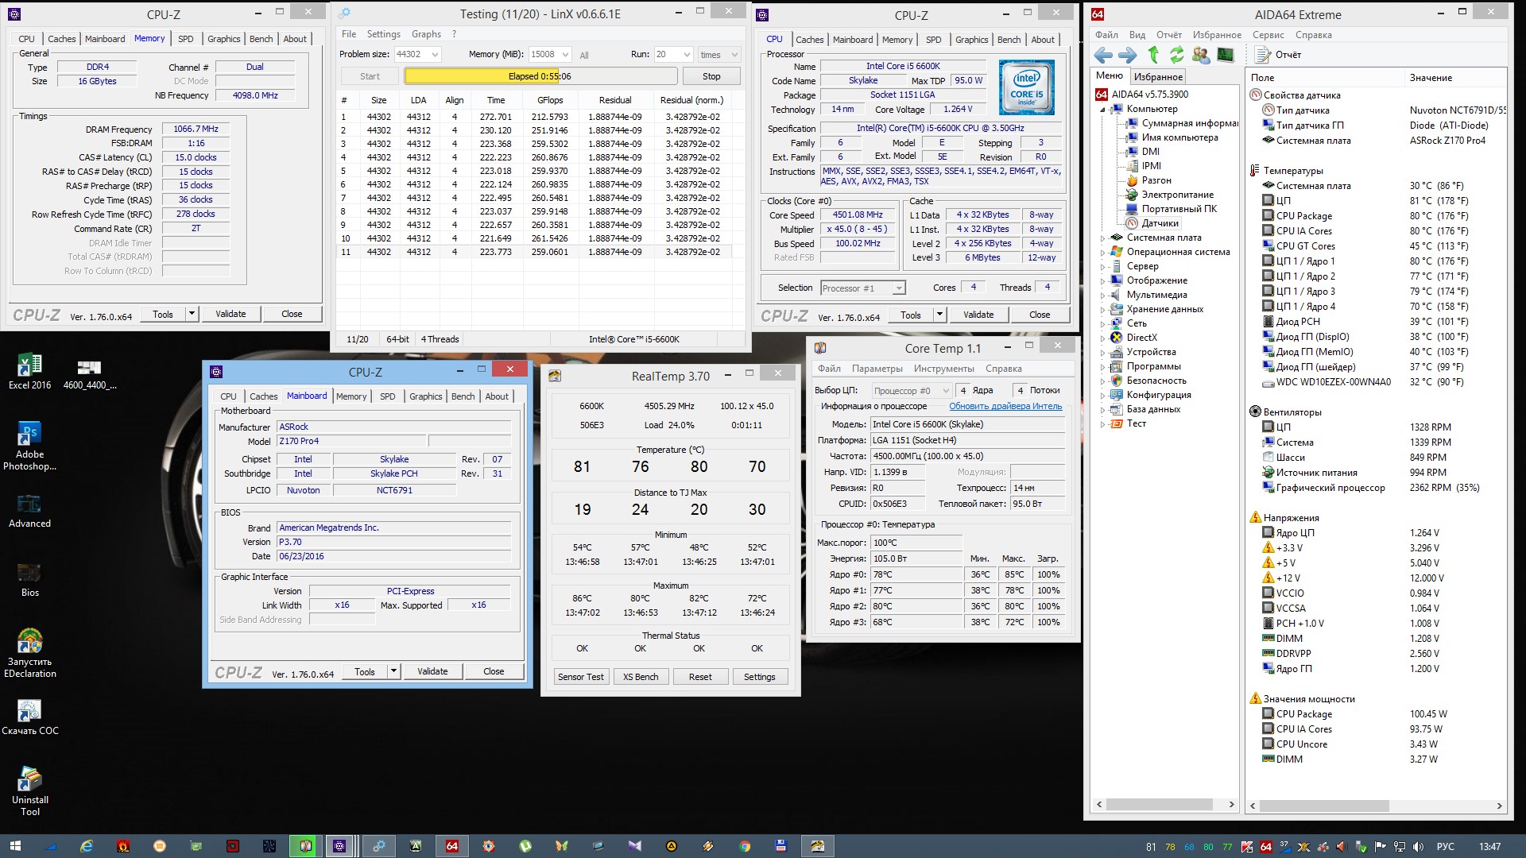Open Core Temp Процессор #0 selector
1526x858 pixels.
point(911,391)
